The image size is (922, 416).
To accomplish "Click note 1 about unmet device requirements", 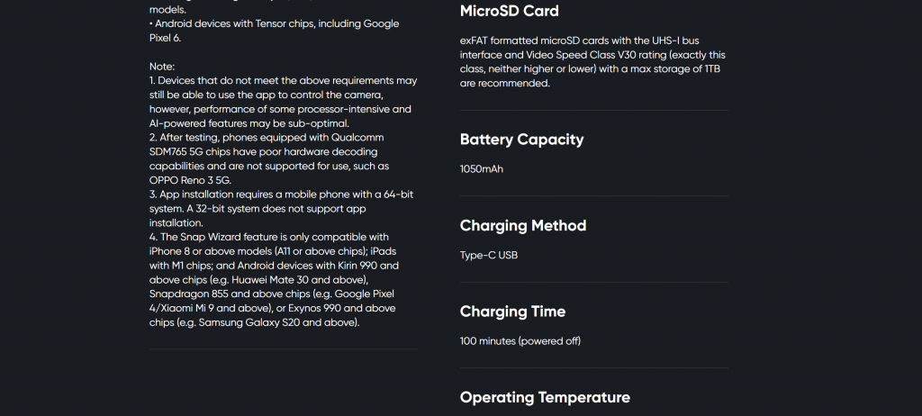I will 284,102.
